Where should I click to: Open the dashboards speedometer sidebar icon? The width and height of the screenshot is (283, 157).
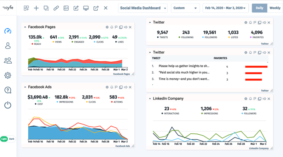[8, 31]
